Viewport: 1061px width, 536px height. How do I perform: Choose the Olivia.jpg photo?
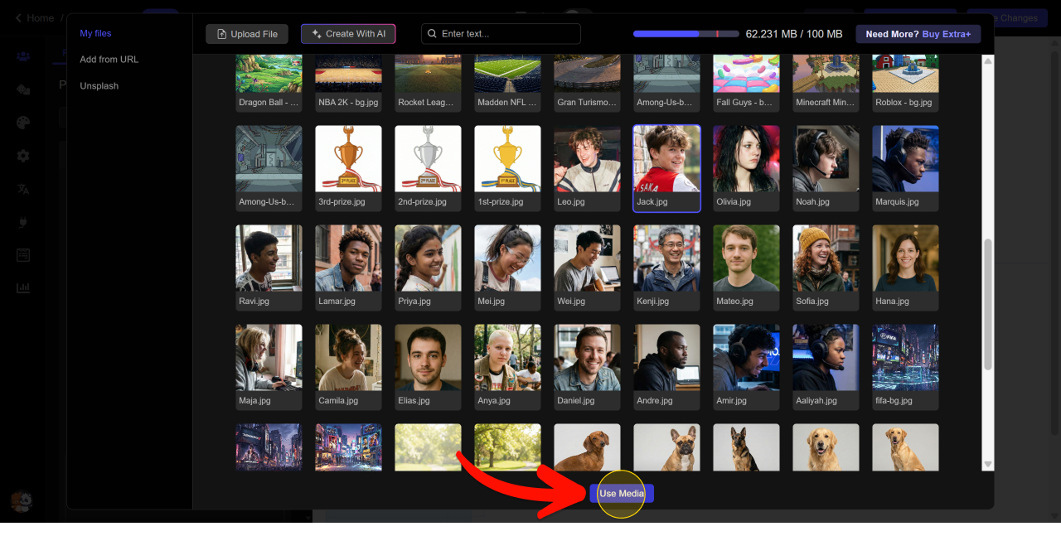pyautogui.click(x=746, y=160)
